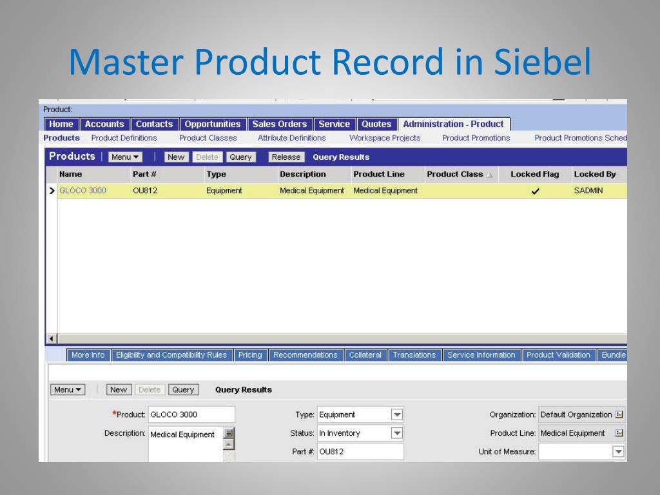The image size is (660, 495).
Task: Click the Products view link
Action: point(61,138)
